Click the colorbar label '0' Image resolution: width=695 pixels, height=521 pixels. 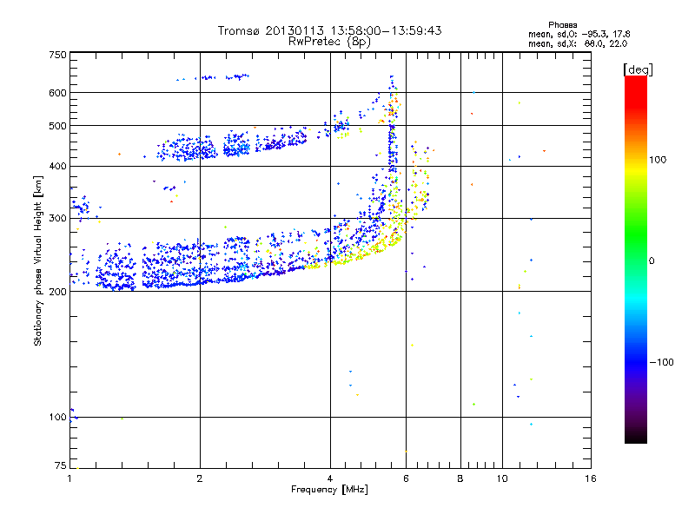coord(652,261)
